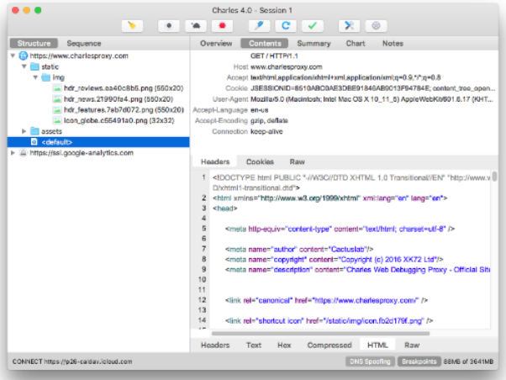Open the Notes tab
This screenshot has height=380, width=506.
[x=393, y=43]
